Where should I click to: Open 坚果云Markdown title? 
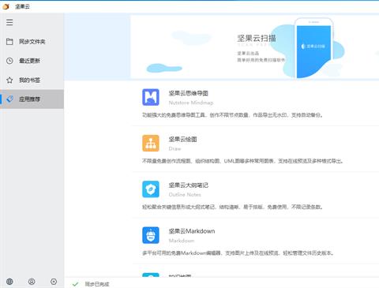(x=192, y=231)
